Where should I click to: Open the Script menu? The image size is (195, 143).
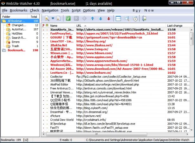[76, 10]
